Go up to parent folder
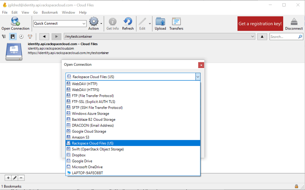 pyautogui.click(x=262, y=36)
